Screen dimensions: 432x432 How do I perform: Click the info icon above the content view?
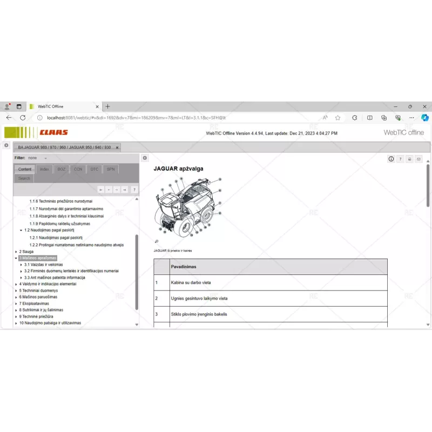pos(391,159)
